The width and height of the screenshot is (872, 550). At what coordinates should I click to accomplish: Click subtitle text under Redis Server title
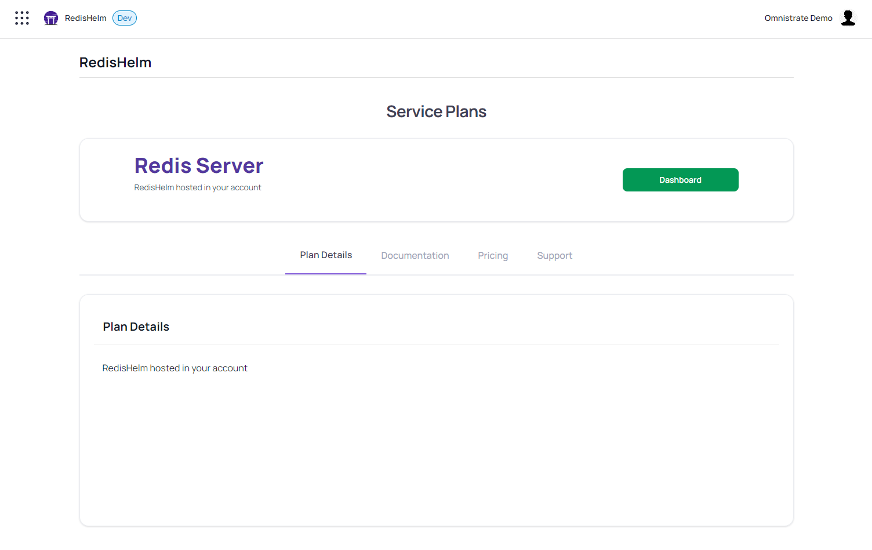pyautogui.click(x=198, y=187)
